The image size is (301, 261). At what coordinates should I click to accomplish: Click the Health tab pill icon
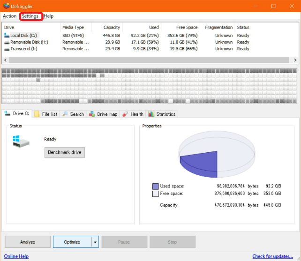(125, 114)
